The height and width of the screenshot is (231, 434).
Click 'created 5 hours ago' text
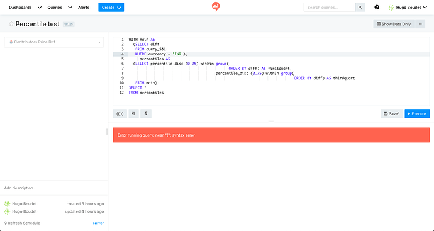click(86, 204)
